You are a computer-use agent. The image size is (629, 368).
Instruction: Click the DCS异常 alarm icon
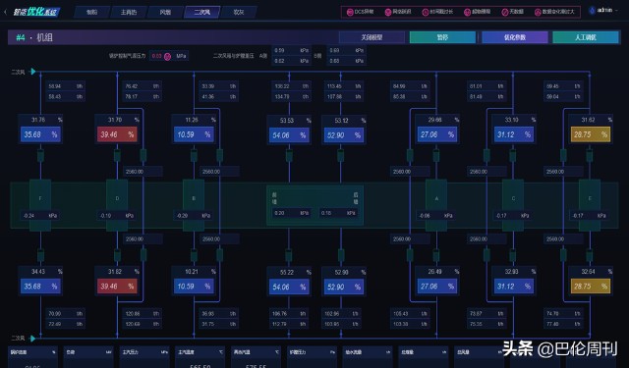point(350,12)
